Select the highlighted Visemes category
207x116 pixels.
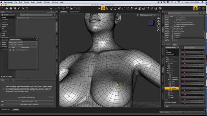tap(172, 89)
